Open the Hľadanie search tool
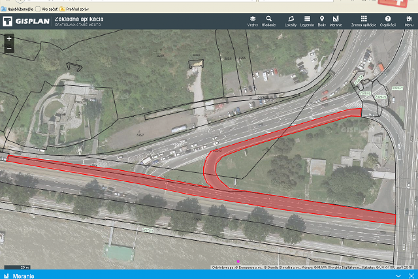The image size is (418, 279). coord(268,21)
